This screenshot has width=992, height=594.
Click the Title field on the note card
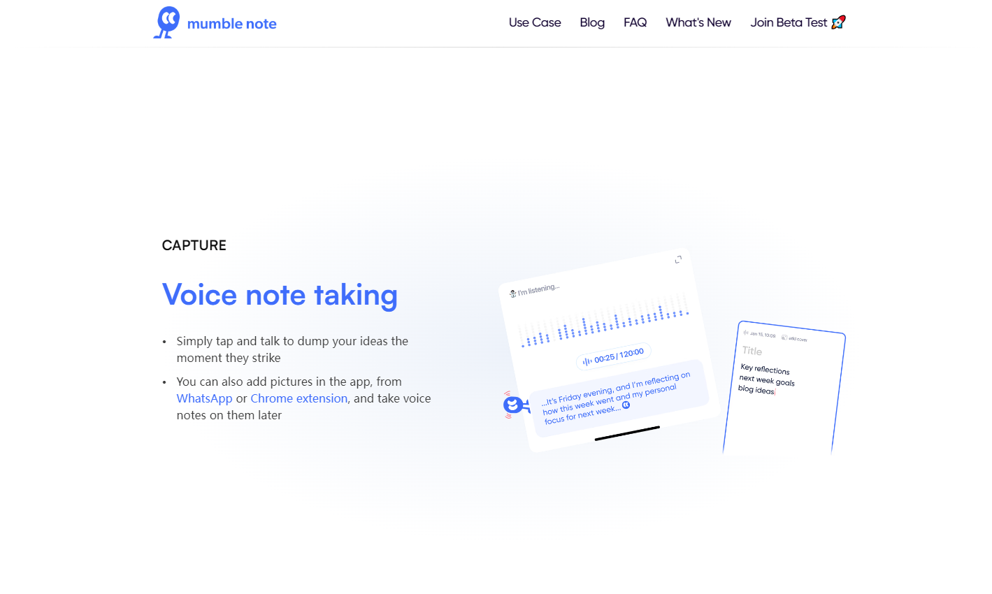(753, 350)
